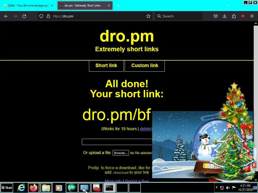Click the scrollbar up arrow
Screen dimensions: 258x193
[256, 23]
